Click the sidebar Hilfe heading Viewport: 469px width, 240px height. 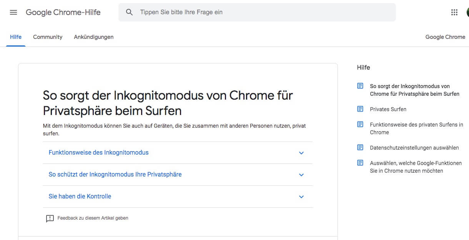point(363,67)
